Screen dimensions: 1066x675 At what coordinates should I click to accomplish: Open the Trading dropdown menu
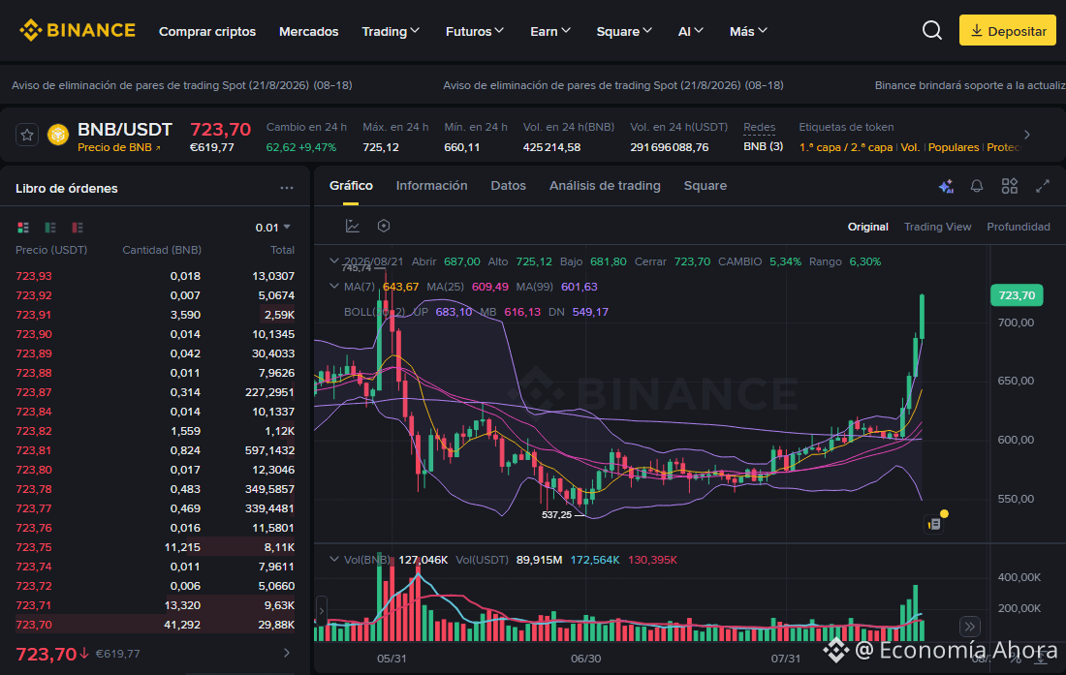(x=391, y=31)
